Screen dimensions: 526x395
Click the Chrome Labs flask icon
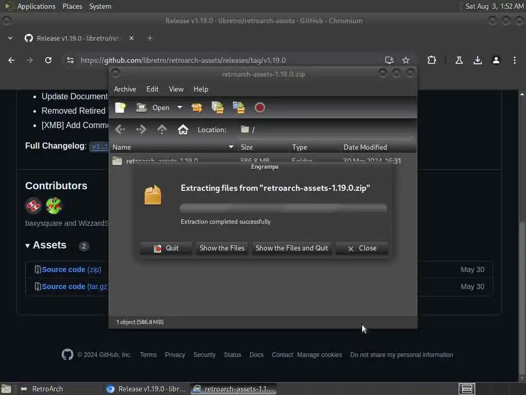(459, 60)
